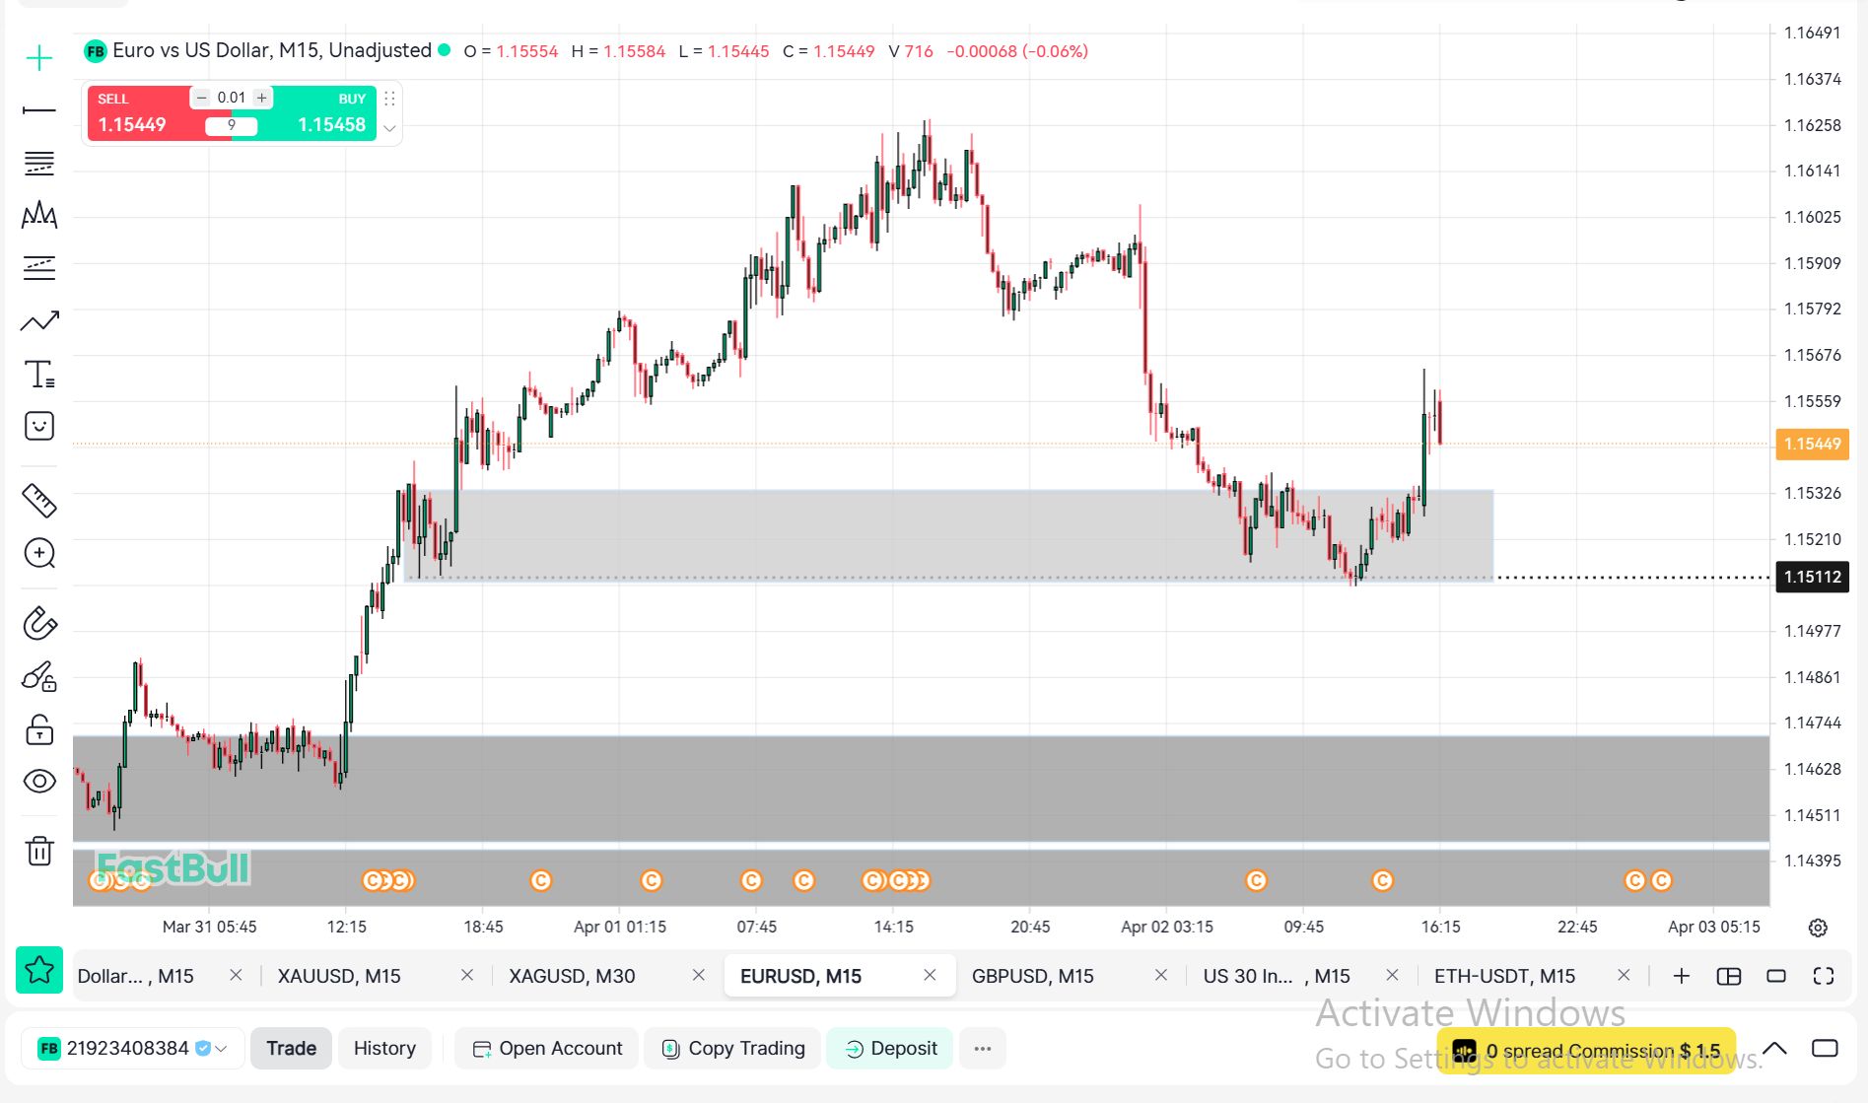This screenshot has width=1868, height=1103.
Task: Switch to the GBPUSD, M15 tab
Action: click(x=1032, y=976)
